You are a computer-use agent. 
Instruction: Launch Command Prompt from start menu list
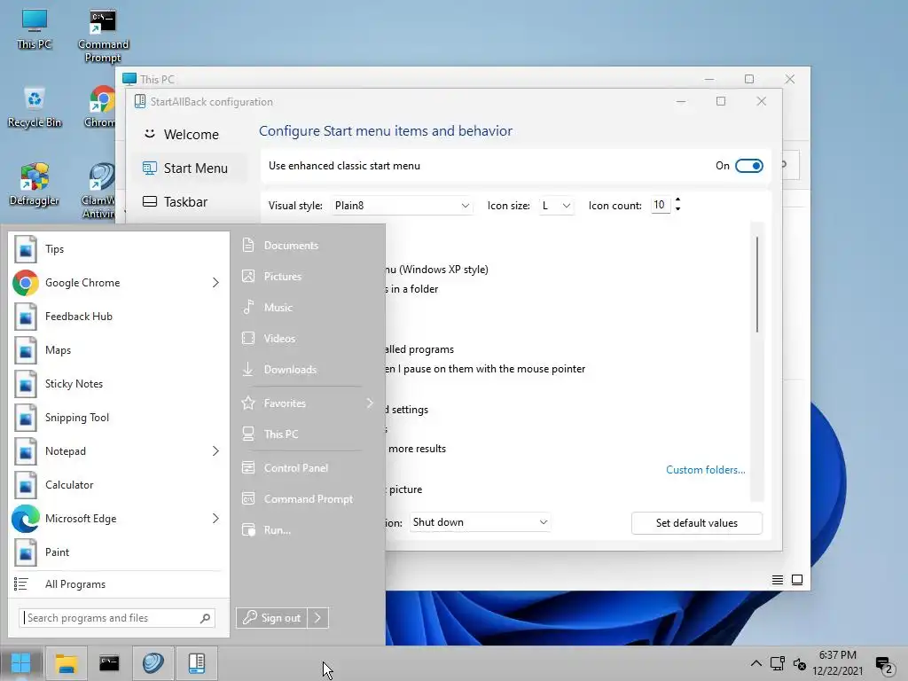[307, 498]
